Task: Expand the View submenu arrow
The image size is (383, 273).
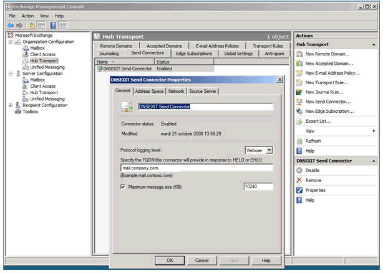Action: point(374,131)
